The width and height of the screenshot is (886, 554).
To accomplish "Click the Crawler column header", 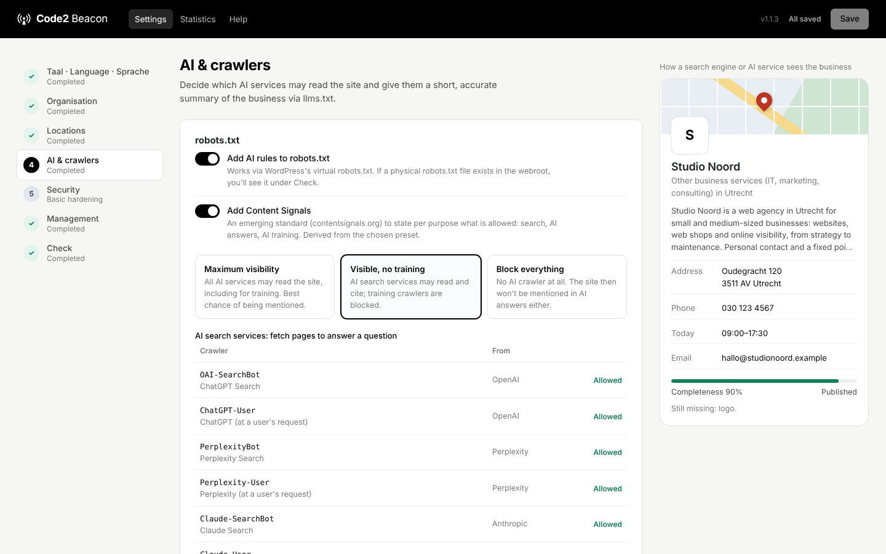I will coord(214,351).
